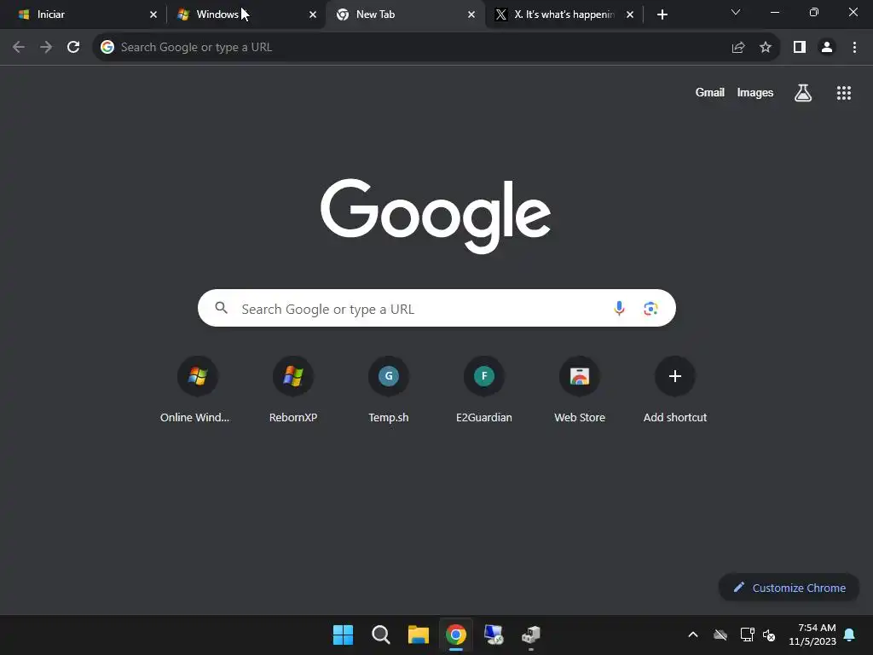Viewport: 873px width, 655px height.
Task: Open the Chrome profile avatar menu
Action: tap(827, 48)
